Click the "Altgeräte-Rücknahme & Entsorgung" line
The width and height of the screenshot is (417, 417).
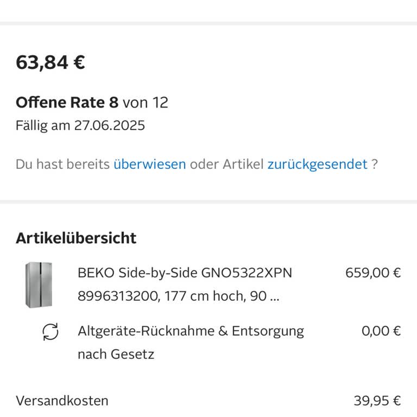click(x=191, y=331)
